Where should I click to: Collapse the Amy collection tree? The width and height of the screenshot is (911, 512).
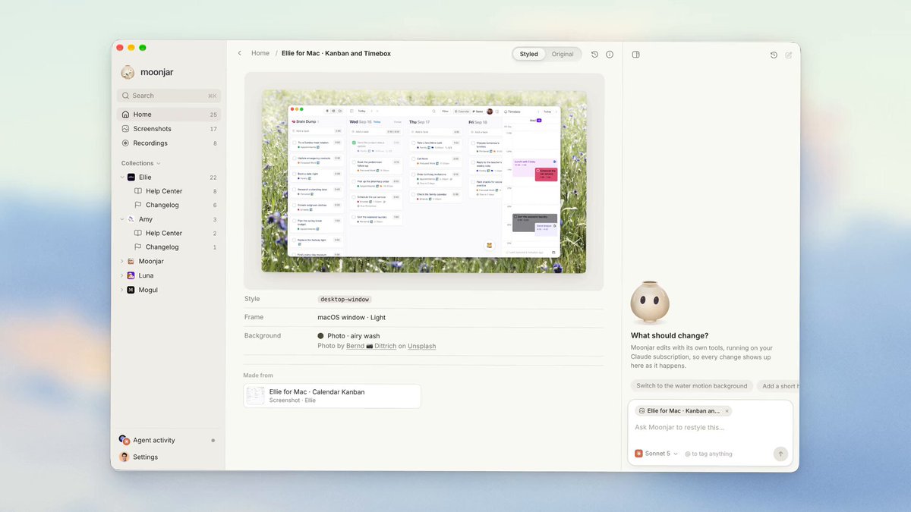tap(123, 219)
